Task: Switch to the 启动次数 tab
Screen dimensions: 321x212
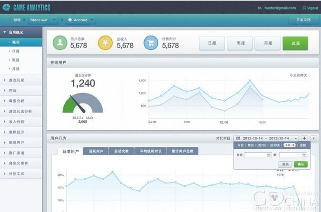Action: tap(121, 151)
